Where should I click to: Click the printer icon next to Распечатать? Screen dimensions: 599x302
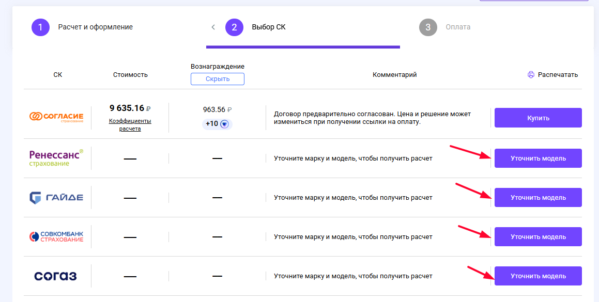[x=531, y=75]
